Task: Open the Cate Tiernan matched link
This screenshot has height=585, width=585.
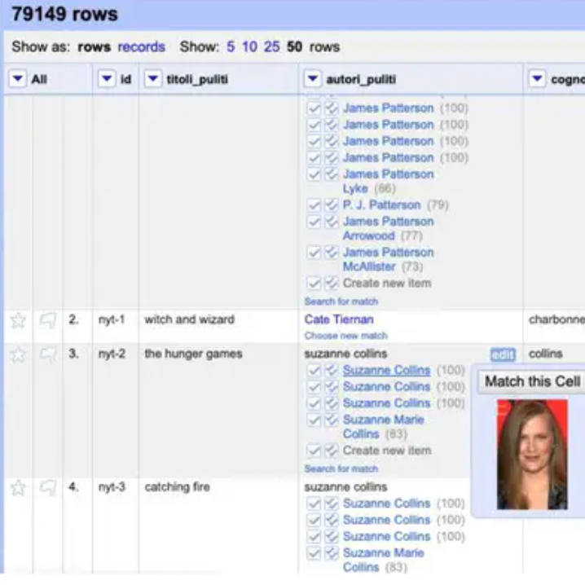Action: [x=338, y=319]
